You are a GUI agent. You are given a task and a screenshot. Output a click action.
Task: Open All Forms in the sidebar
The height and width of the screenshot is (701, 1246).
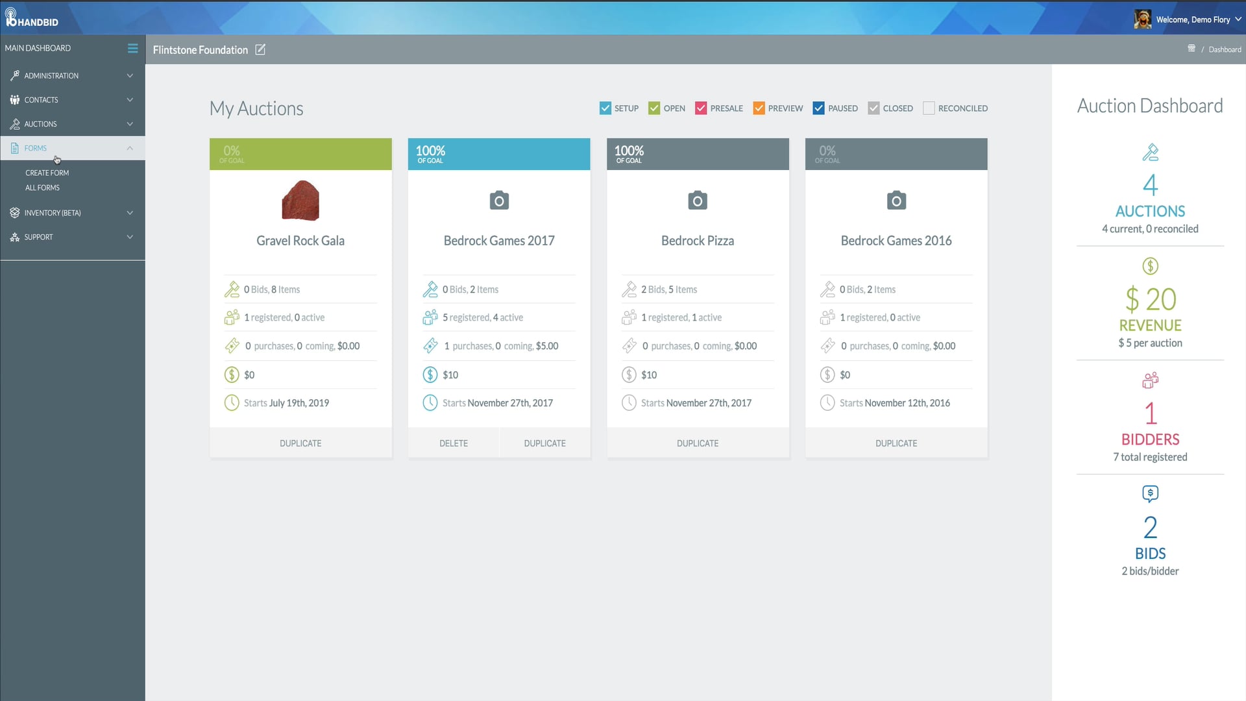point(42,188)
